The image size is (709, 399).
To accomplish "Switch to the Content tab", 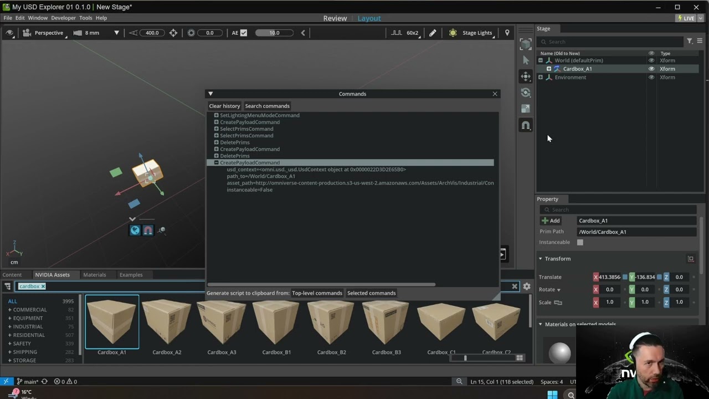I will [12, 275].
